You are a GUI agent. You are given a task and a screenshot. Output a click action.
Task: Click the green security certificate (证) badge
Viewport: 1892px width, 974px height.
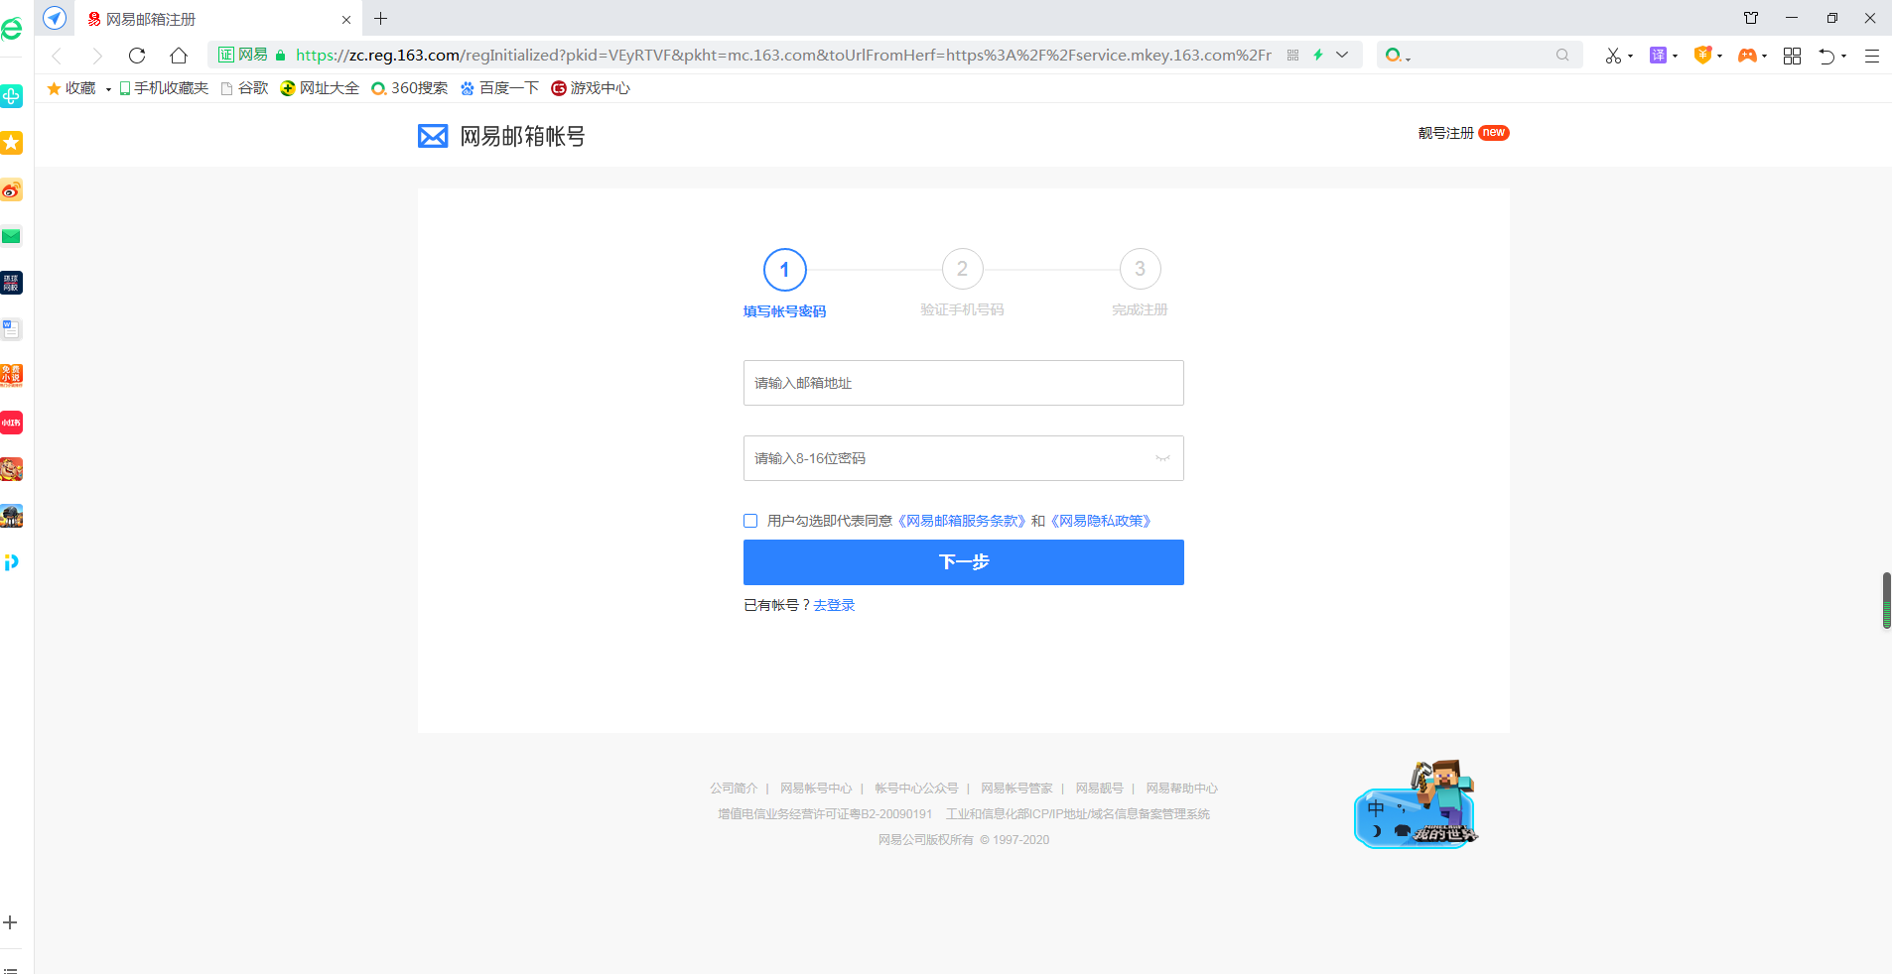[x=226, y=55]
